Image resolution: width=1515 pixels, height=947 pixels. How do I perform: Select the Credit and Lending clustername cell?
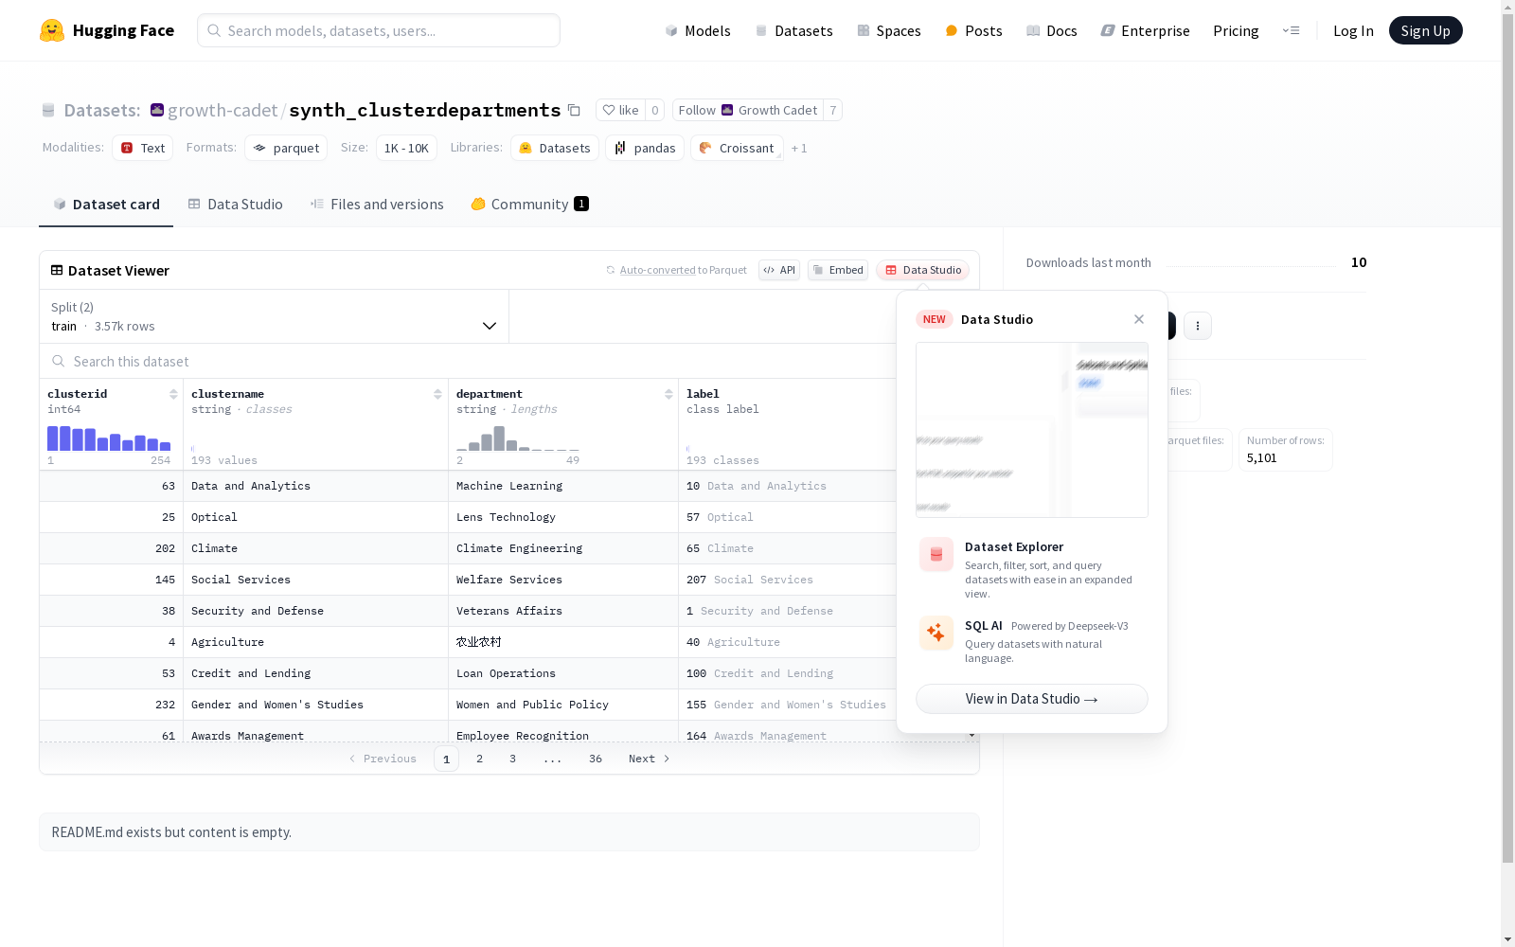pyautogui.click(x=315, y=673)
